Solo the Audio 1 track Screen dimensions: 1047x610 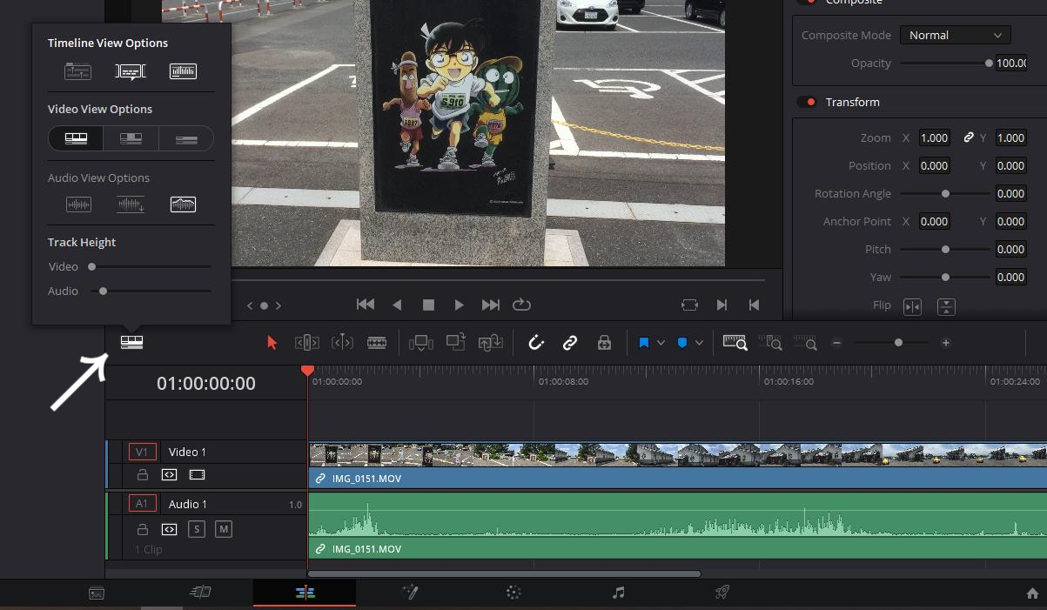(196, 529)
